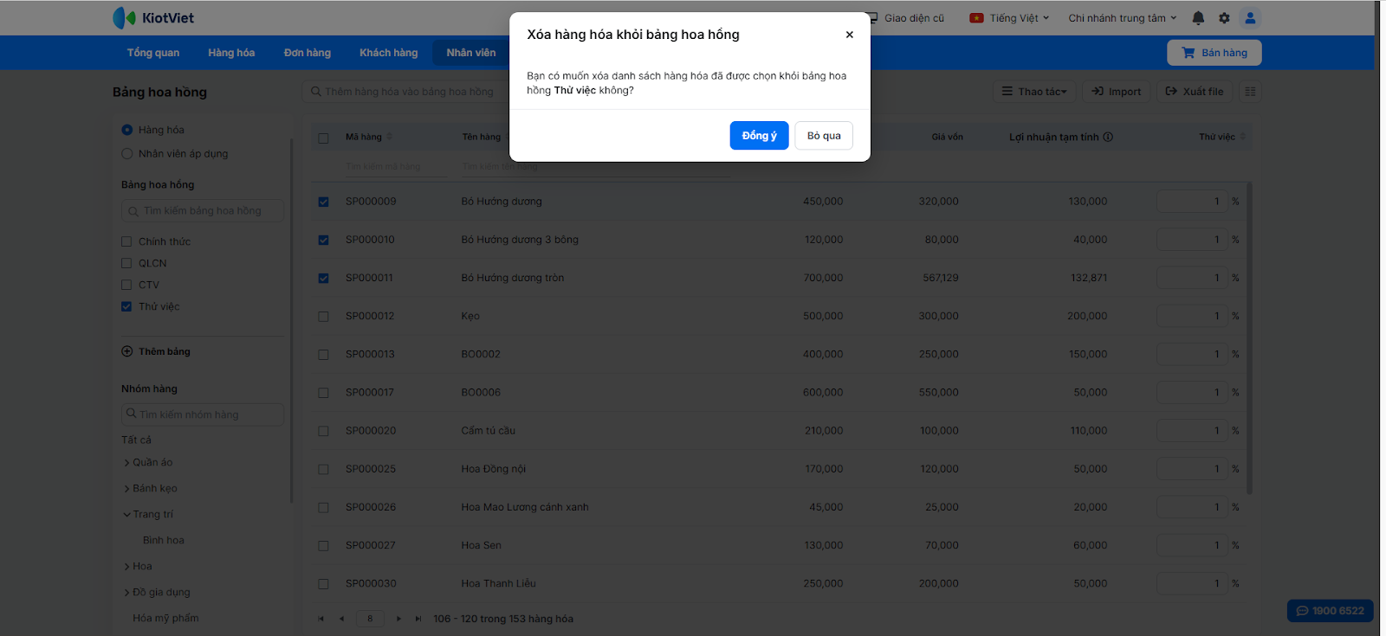The image size is (1386, 636).
Task: Select the Nhân viên áp dụng radio
Action: 127,154
